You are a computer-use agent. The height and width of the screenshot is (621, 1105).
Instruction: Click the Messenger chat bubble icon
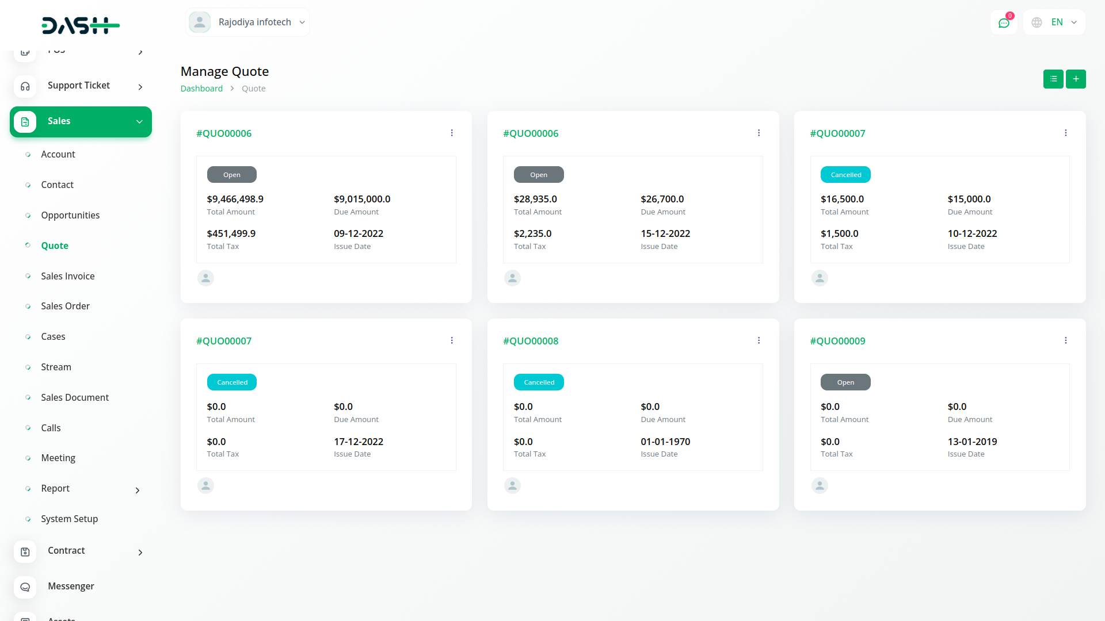(x=25, y=587)
